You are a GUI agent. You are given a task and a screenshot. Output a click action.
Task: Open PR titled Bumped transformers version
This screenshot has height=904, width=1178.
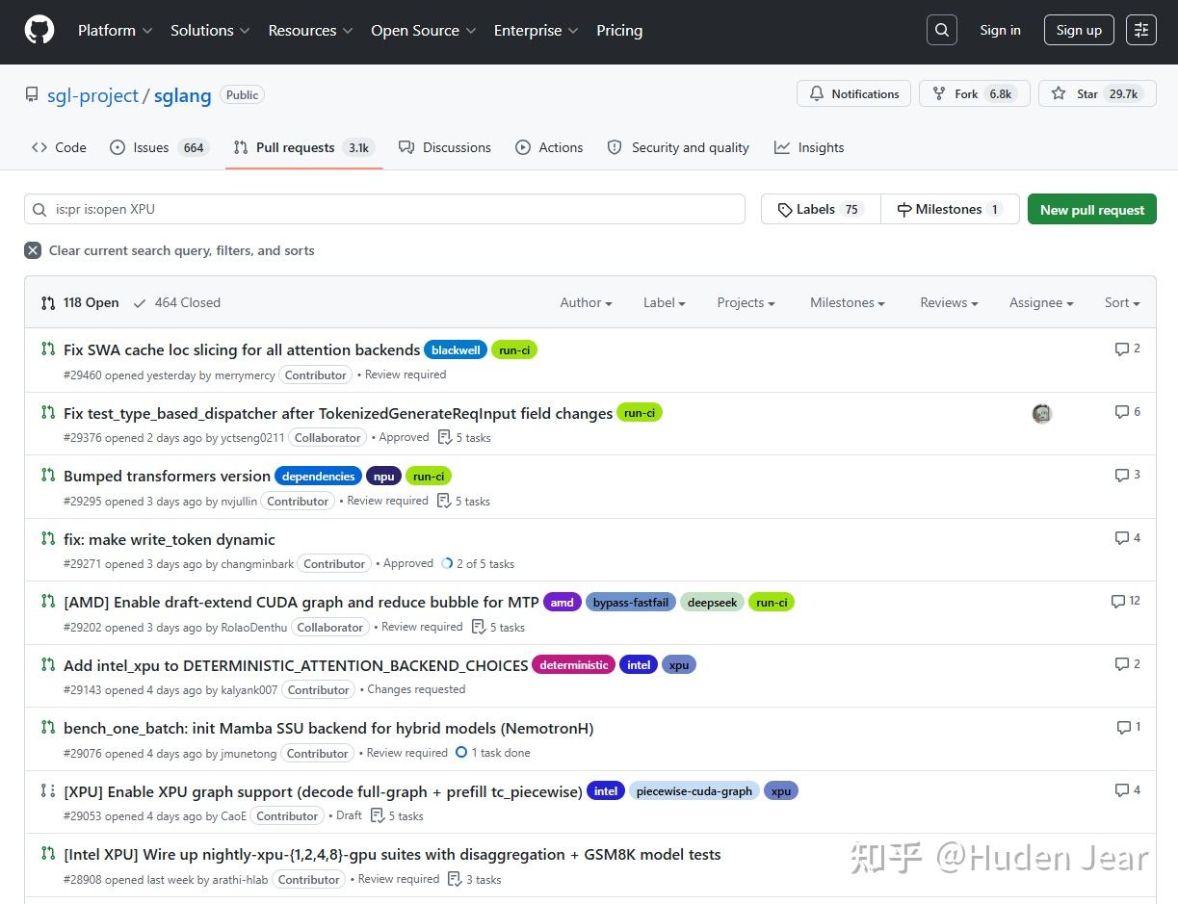point(167,476)
